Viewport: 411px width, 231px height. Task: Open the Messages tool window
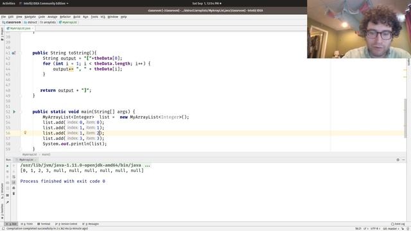(x=91, y=224)
